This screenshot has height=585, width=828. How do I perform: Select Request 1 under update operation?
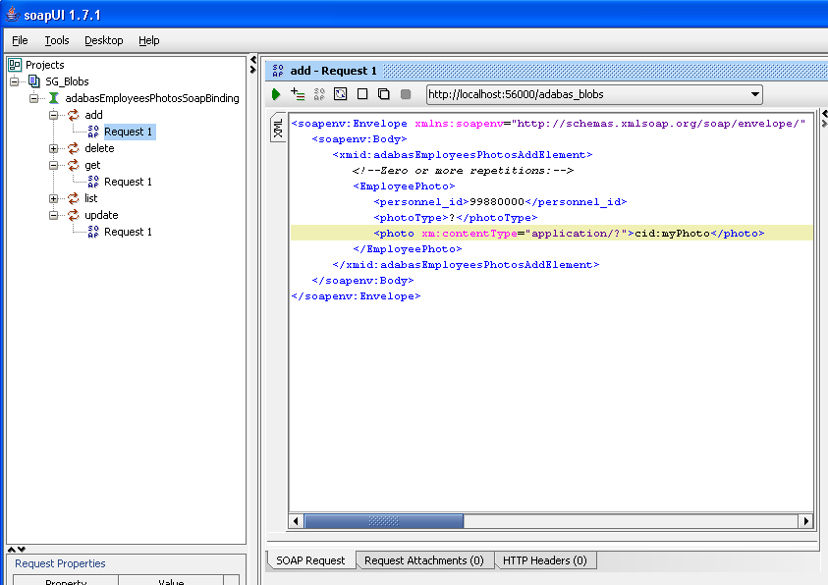click(129, 232)
